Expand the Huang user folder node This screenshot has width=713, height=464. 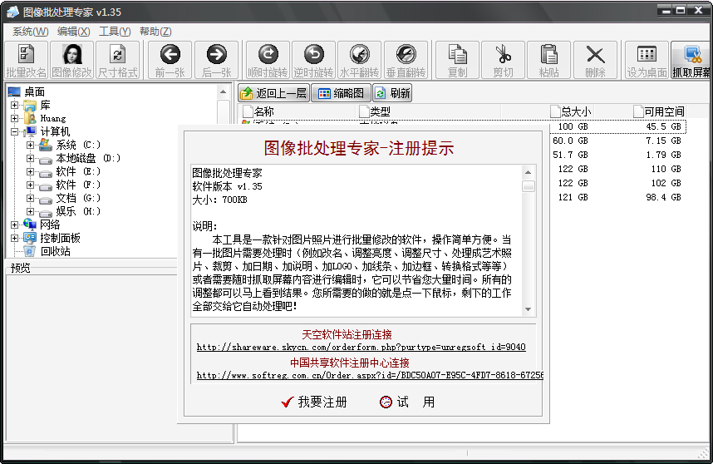15,118
